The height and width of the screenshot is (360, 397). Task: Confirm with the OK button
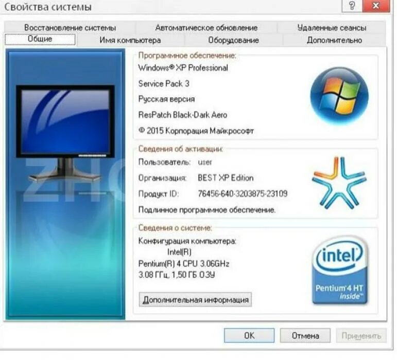point(249,335)
